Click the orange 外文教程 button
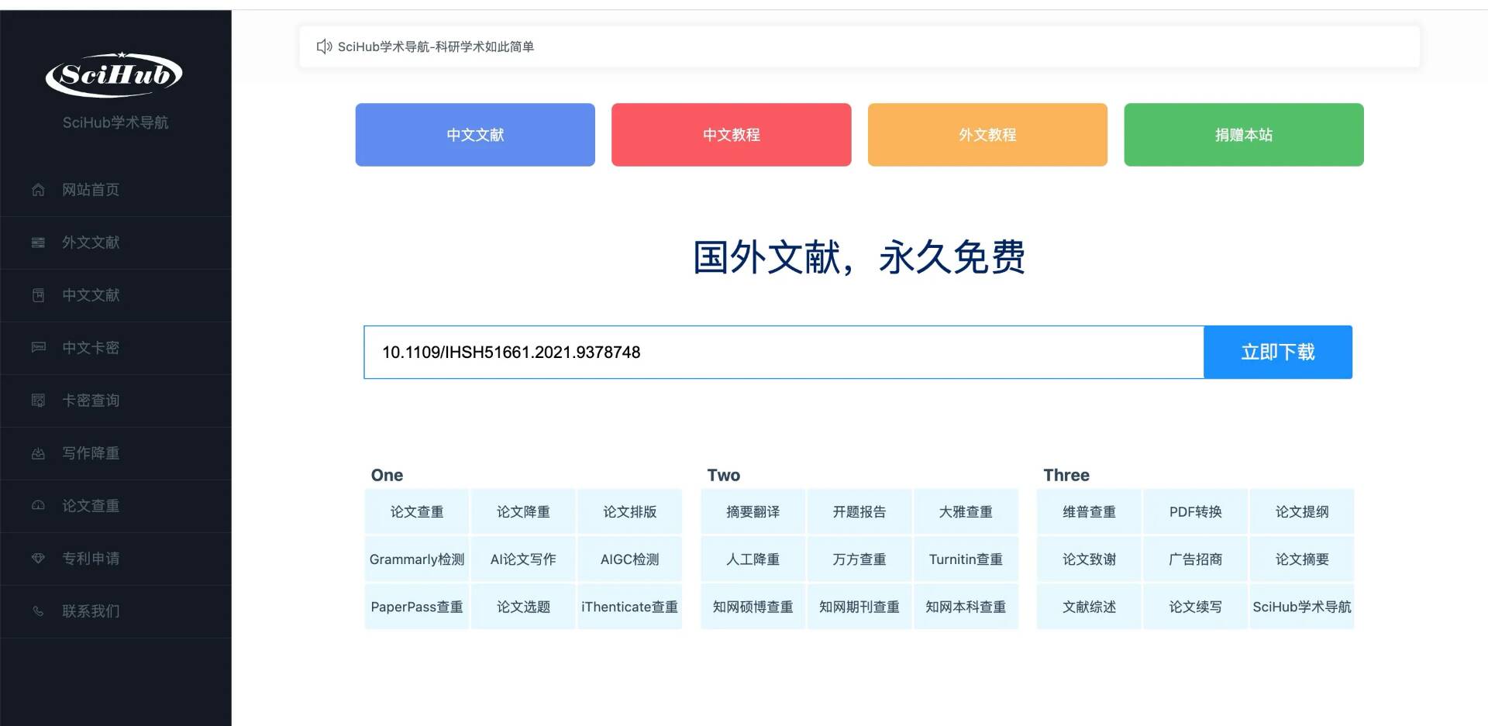Image resolution: width=1488 pixels, height=726 pixels. [x=987, y=135]
